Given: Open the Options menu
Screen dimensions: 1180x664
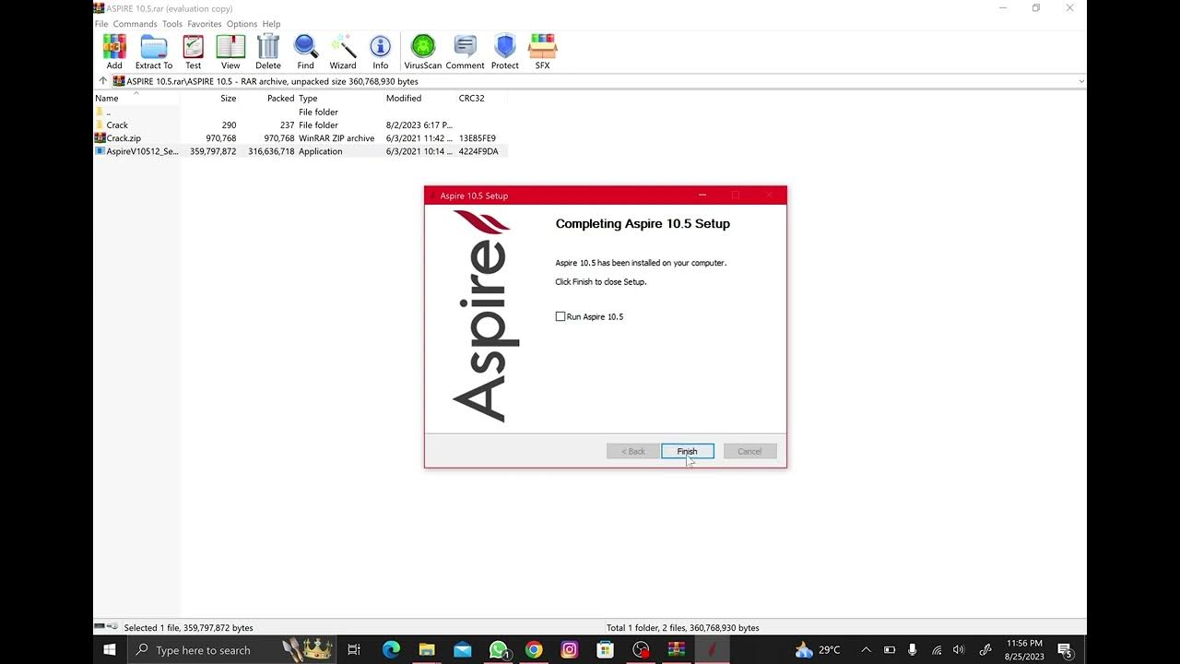Looking at the screenshot, I should (x=242, y=24).
